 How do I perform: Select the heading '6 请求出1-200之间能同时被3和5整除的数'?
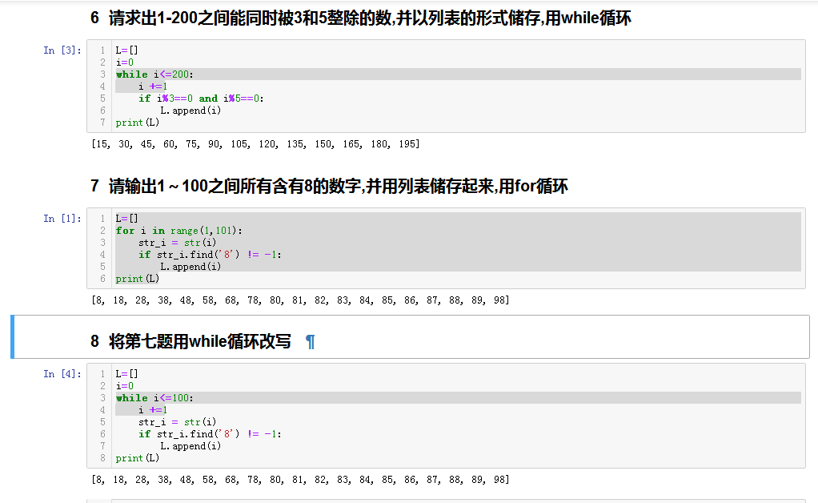[360, 18]
